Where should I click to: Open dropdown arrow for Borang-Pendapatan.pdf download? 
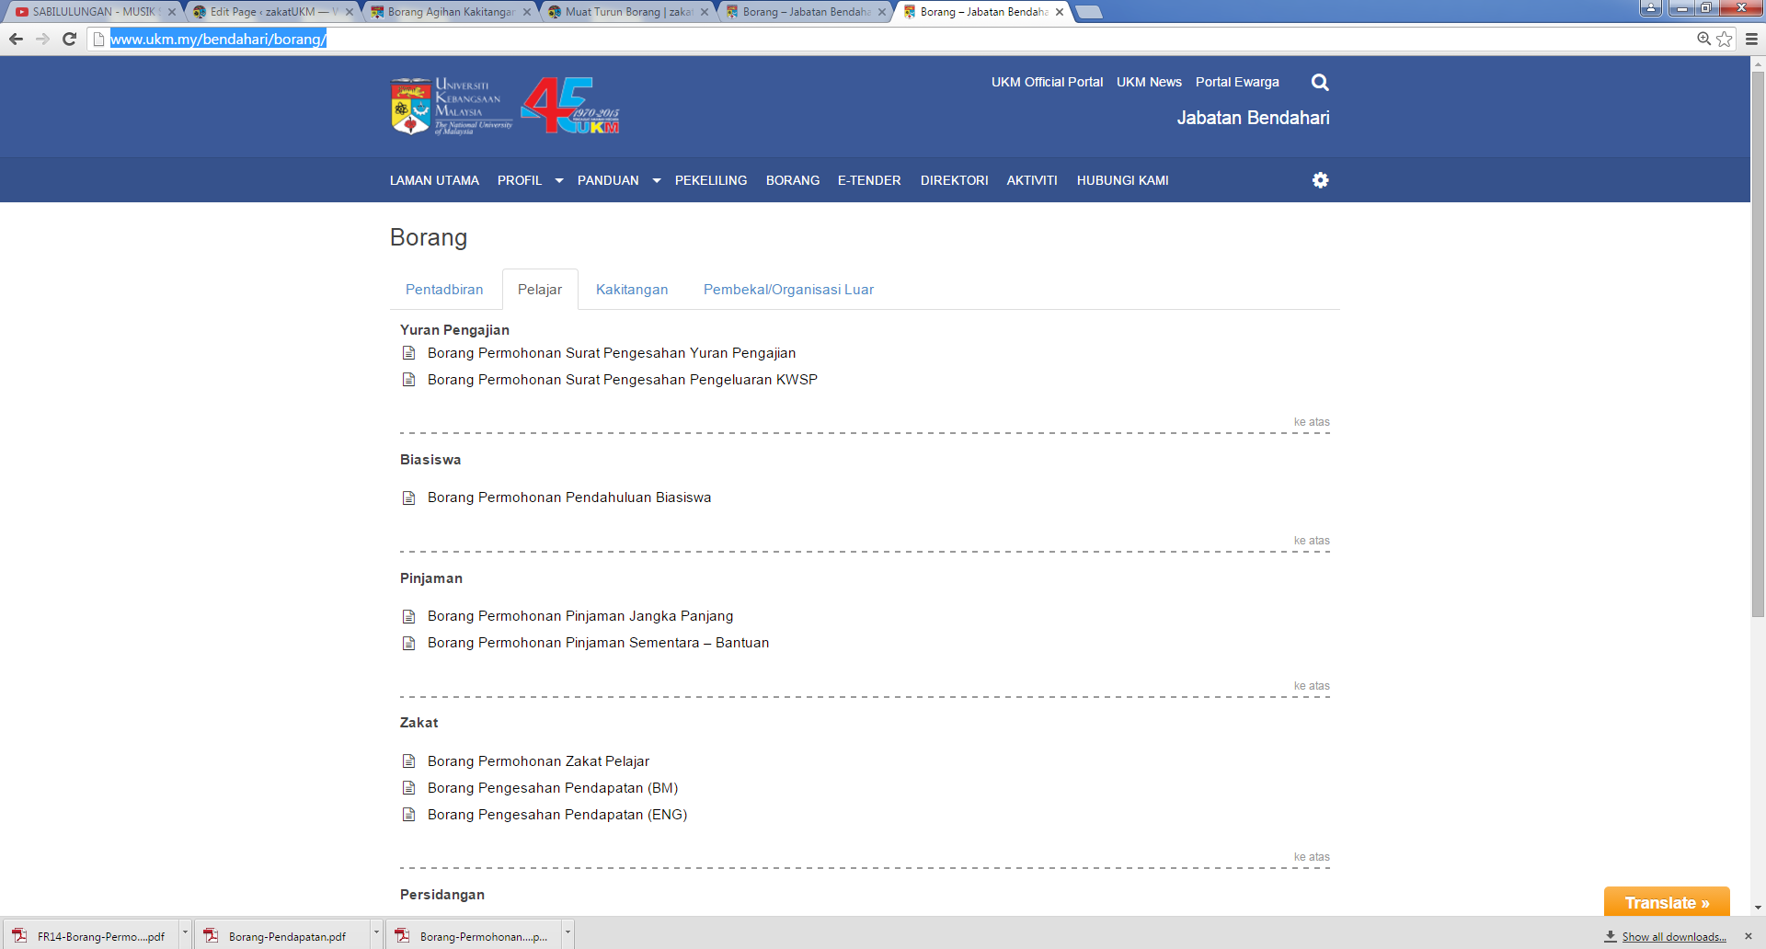[376, 932]
